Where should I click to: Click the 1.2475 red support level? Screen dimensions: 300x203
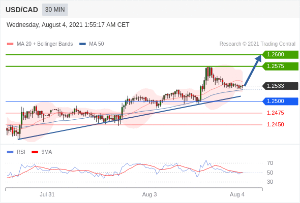275,113
